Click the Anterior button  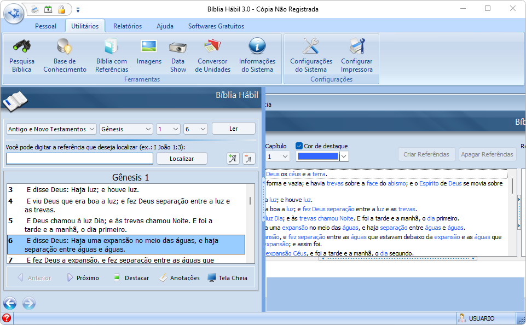(x=34, y=278)
